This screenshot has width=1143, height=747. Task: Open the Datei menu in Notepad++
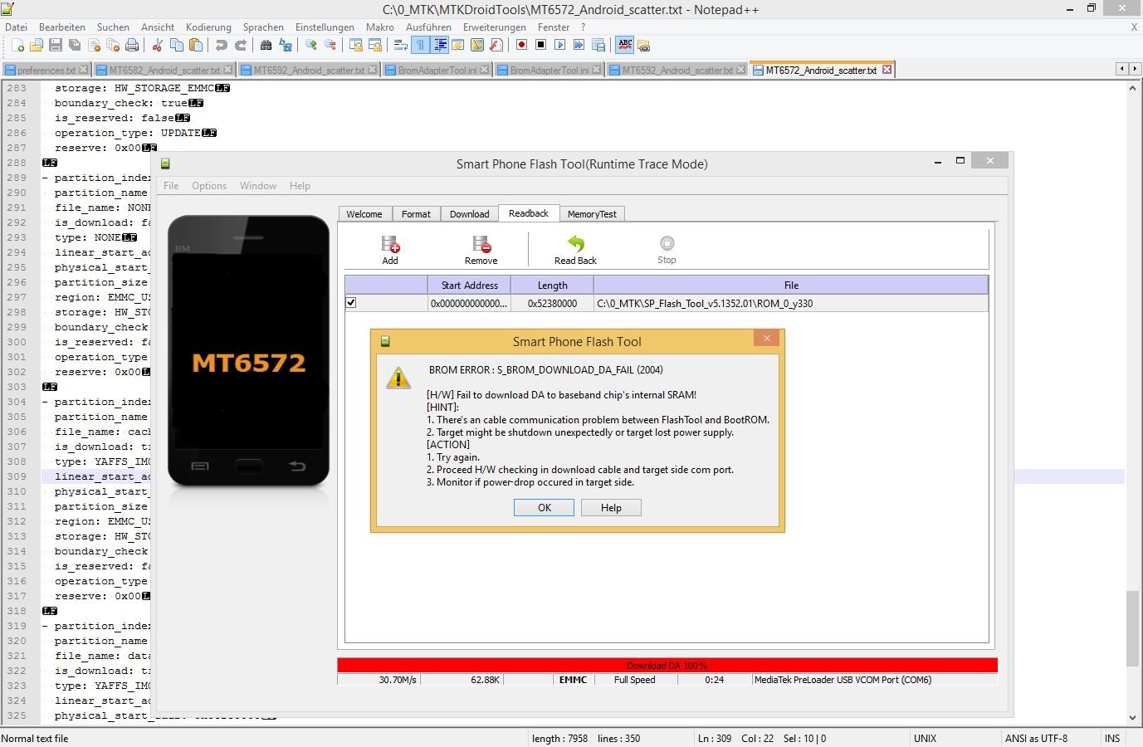point(16,27)
